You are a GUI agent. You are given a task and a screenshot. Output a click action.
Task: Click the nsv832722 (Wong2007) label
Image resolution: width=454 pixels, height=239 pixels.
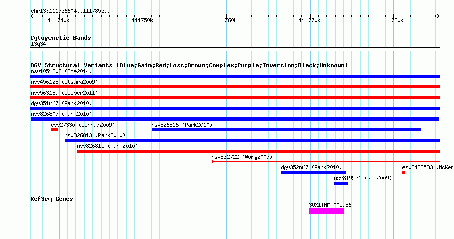click(x=242, y=157)
